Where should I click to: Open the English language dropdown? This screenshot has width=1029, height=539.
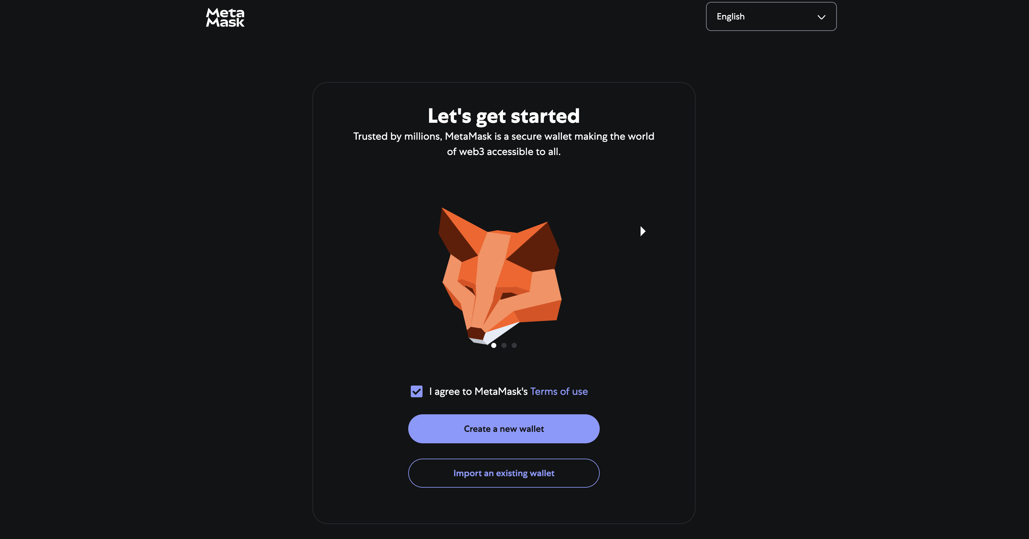(771, 16)
